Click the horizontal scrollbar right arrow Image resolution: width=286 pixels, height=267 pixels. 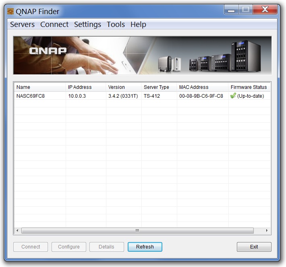tap(267, 231)
